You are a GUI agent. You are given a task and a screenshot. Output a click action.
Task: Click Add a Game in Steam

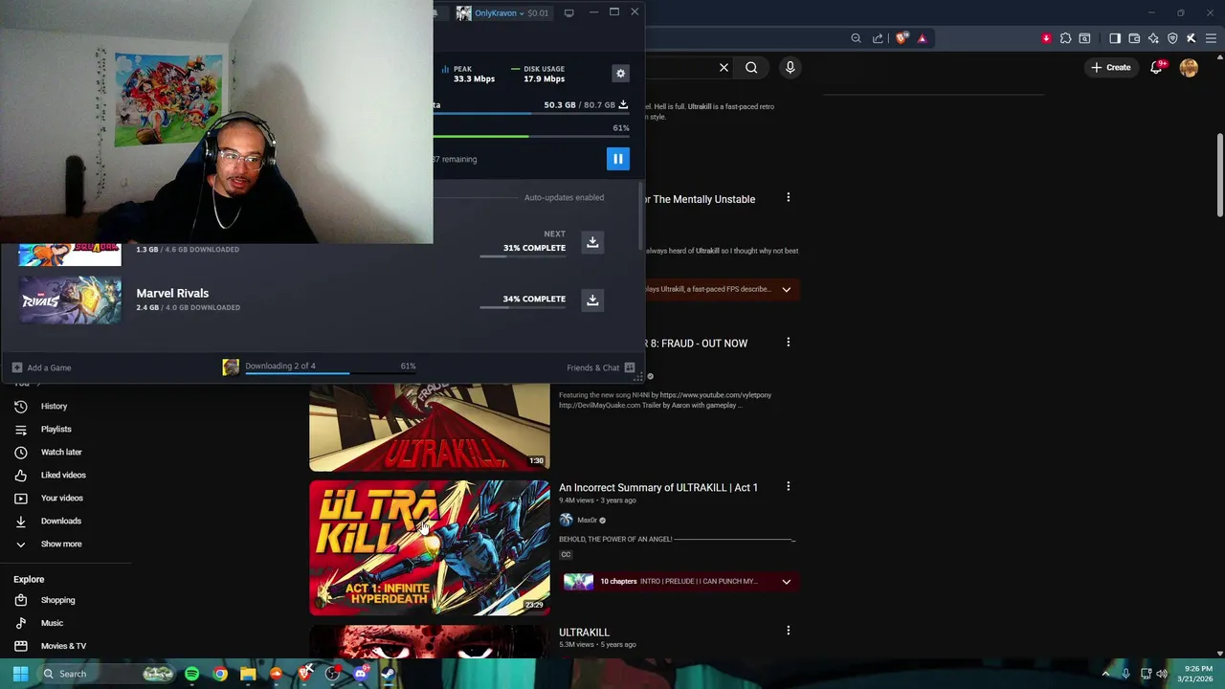tap(41, 367)
